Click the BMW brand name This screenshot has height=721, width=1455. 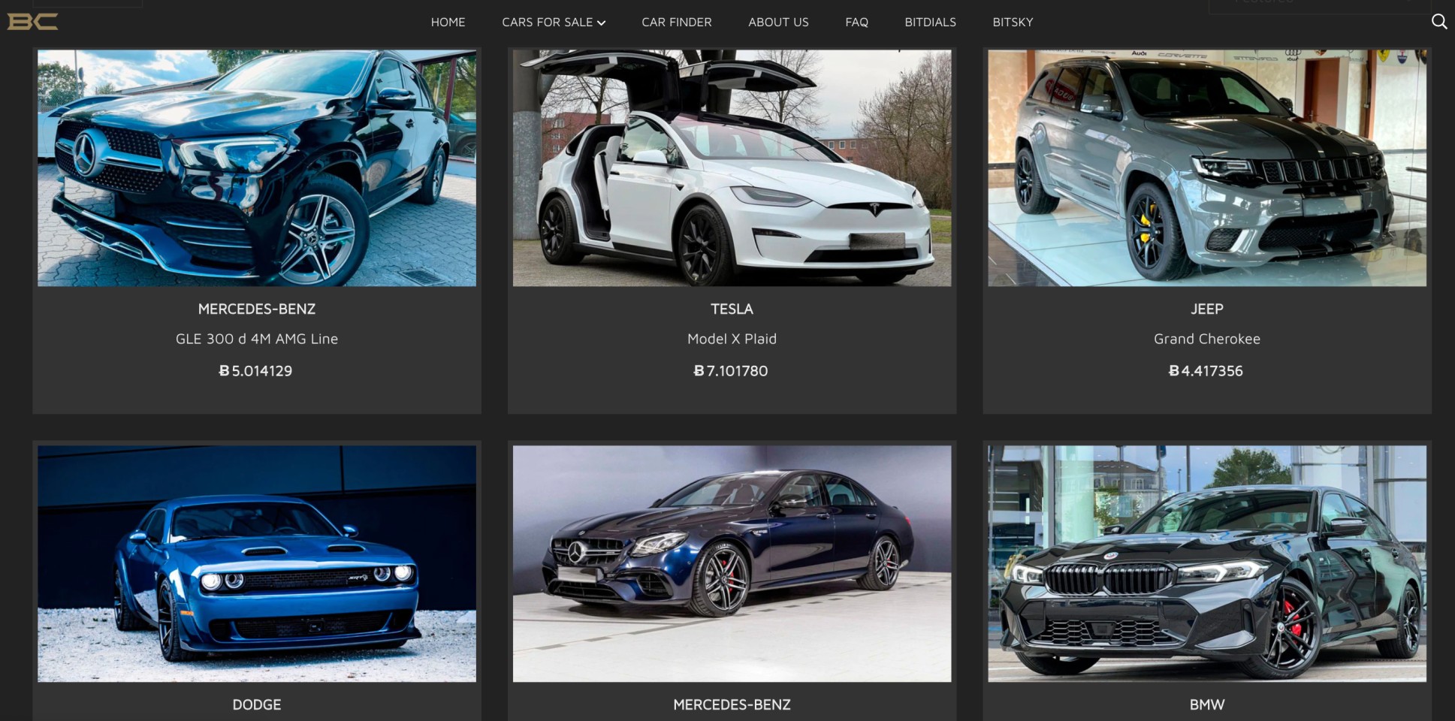1207,704
